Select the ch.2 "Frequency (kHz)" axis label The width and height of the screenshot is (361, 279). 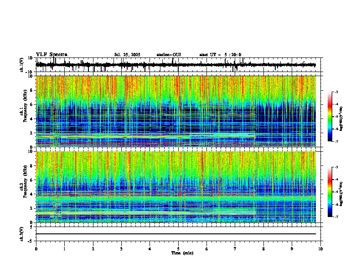pyautogui.click(x=25, y=181)
